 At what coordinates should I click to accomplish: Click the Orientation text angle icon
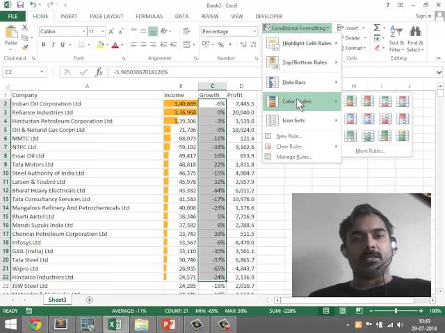coord(164,31)
